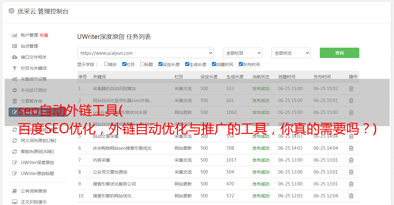Click keyword 内容采集 in row 7
The width and height of the screenshot is (394, 205).
101,160
